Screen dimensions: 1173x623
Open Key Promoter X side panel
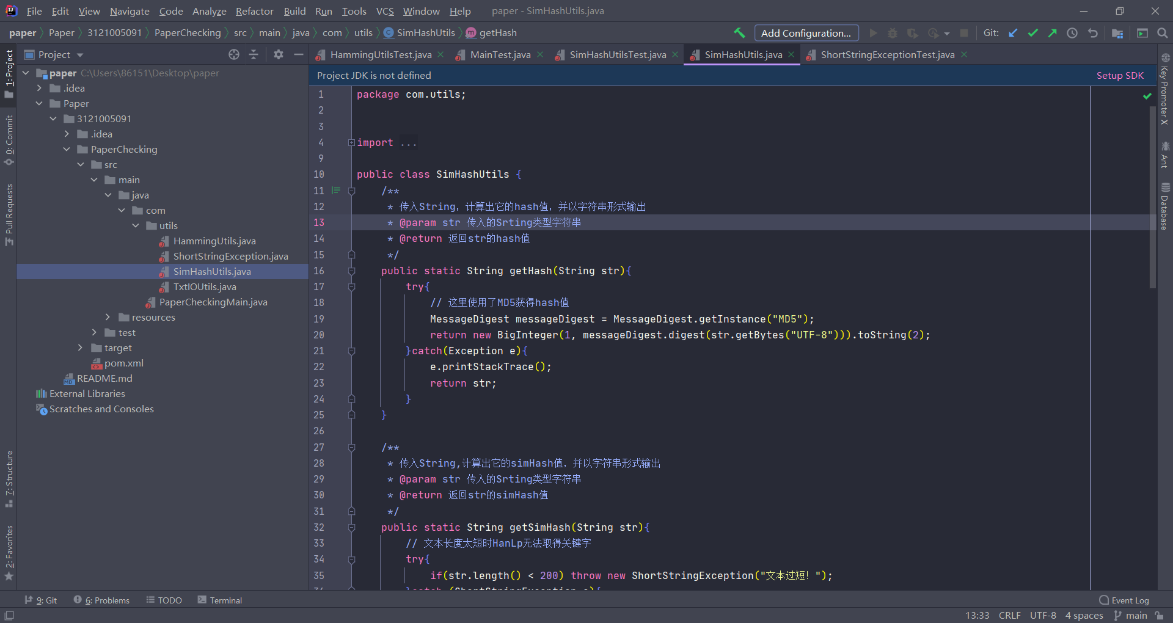point(1165,89)
